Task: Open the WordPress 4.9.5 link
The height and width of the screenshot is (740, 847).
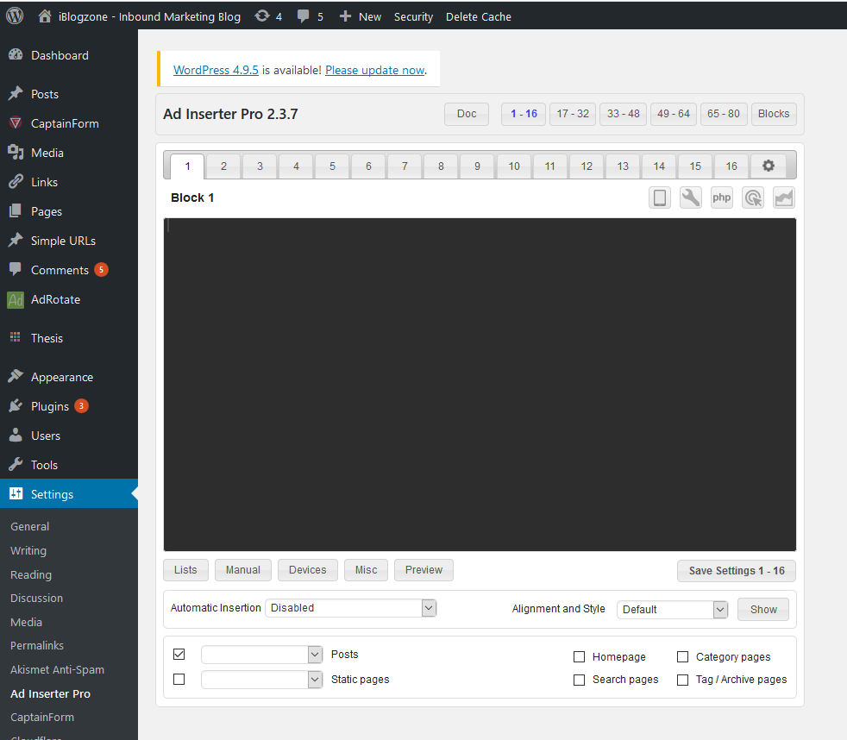Action: pos(216,70)
